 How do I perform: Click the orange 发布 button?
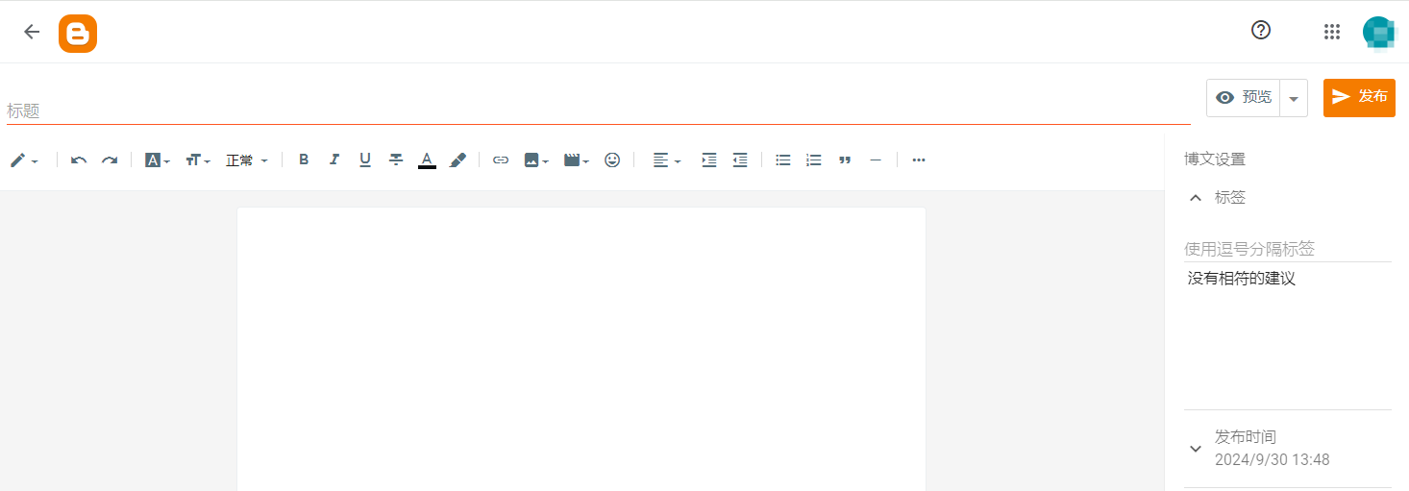click(1359, 98)
